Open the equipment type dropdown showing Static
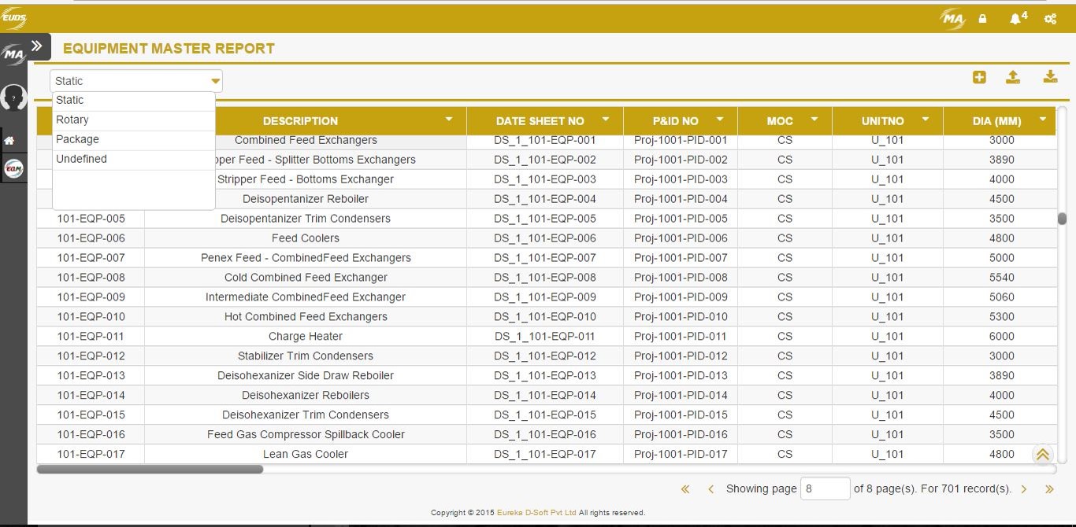This screenshot has height=527, width=1076. coord(136,81)
